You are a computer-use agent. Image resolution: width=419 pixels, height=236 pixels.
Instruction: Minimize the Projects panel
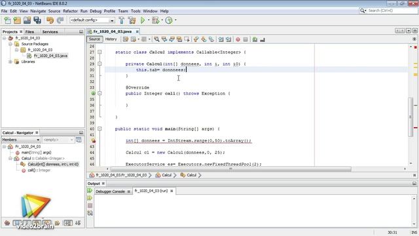tap(81, 31)
